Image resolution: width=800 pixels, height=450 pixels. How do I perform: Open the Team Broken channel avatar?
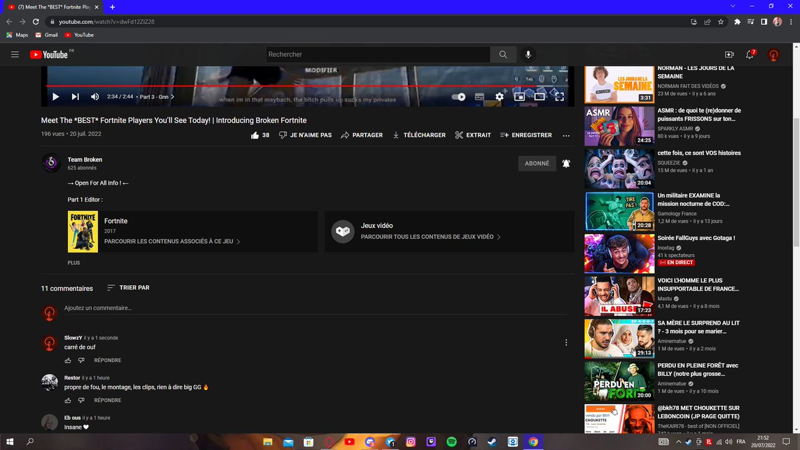tap(51, 163)
